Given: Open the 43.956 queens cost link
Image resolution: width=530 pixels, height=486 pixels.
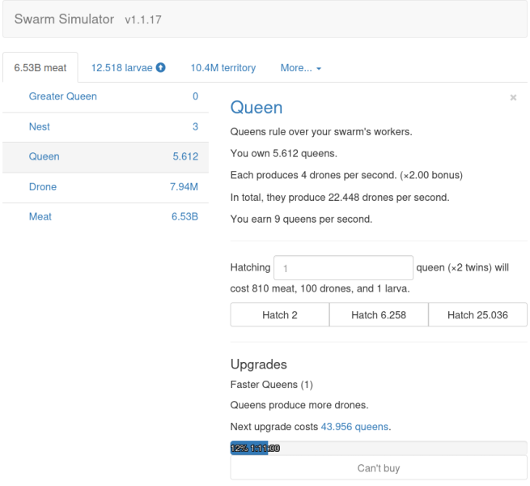Looking at the screenshot, I should pyautogui.click(x=354, y=427).
